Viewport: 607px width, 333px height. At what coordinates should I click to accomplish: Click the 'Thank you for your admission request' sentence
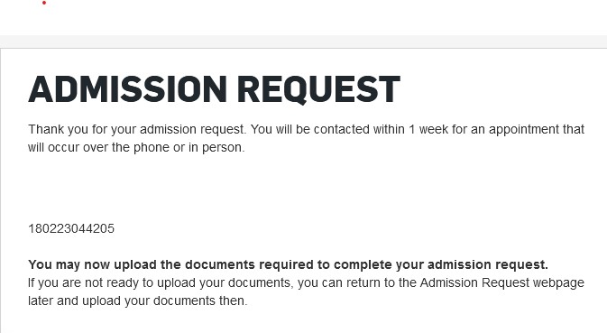click(x=137, y=129)
